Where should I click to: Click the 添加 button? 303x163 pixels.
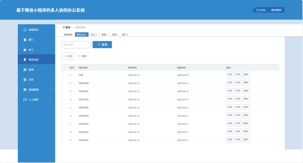(68, 56)
